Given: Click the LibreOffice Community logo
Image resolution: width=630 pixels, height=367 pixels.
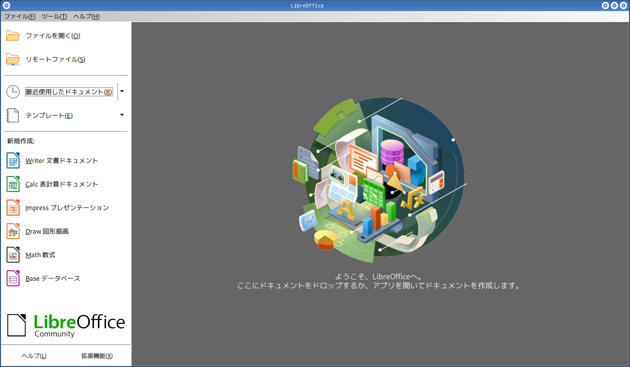Looking at the screenshot, I should [66, 325].
